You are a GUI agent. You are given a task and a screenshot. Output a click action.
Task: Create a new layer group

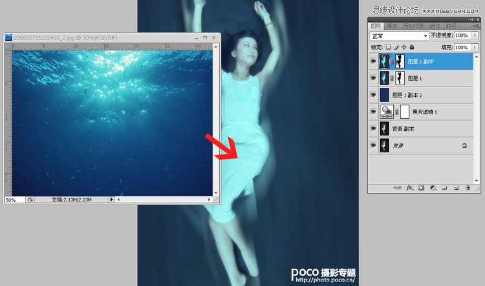point(444,188)
